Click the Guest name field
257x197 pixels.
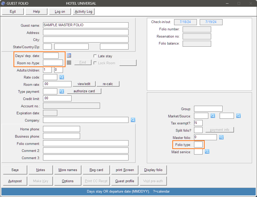pos(86,25)
